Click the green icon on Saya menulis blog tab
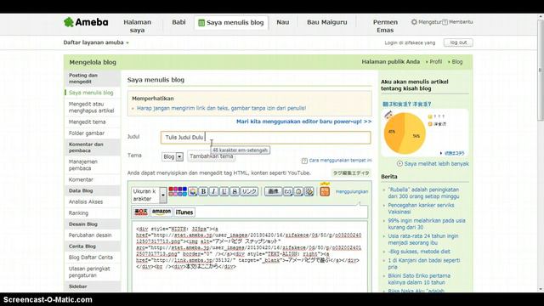Viewport: 544px width, 306px height. (x=201, y=23)
